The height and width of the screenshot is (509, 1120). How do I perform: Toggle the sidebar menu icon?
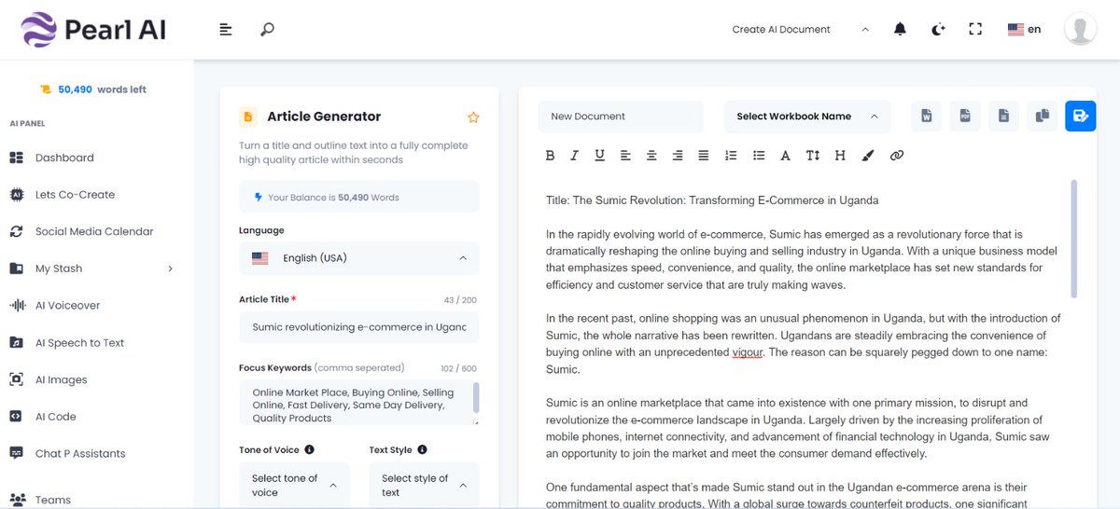point(226,30)
